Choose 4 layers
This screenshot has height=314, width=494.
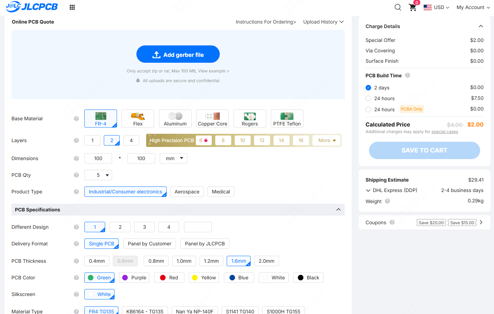coord(131,140)
